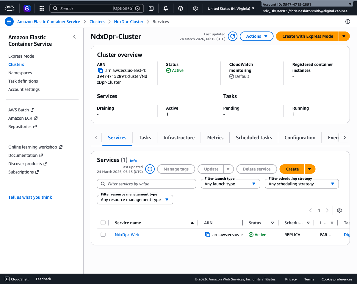This screenshot has width=357, height=284.
Task: Open the Scheduled tasks tab
Action: (254, 138)
